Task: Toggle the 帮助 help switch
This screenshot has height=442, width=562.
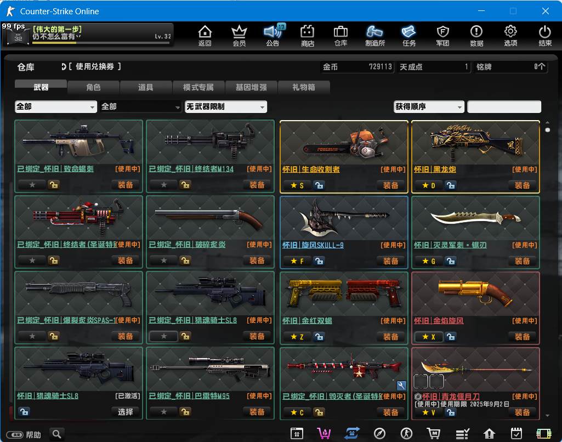Action: 15,434
